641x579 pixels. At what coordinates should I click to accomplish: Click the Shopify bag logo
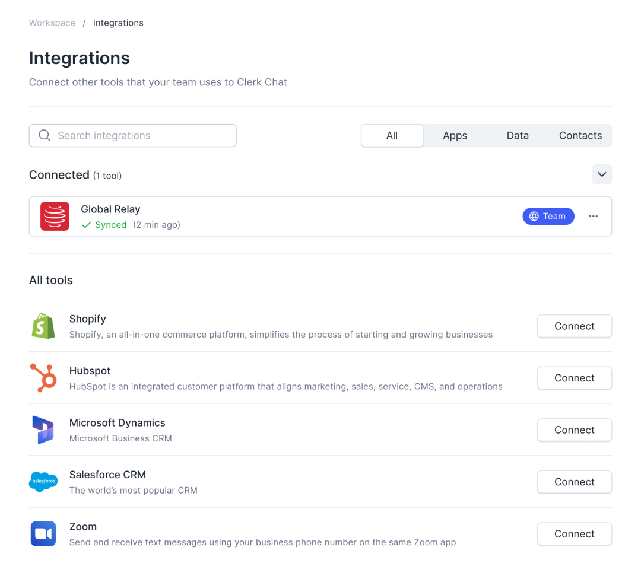43,326
